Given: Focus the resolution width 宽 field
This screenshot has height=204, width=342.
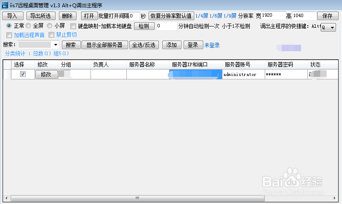Looking at the screenshot, I should point(273,16).
